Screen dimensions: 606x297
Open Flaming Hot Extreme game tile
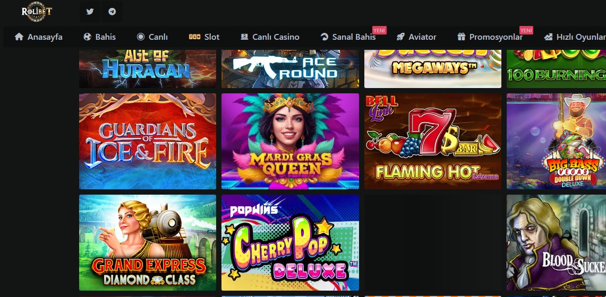(x=433, y=141)
